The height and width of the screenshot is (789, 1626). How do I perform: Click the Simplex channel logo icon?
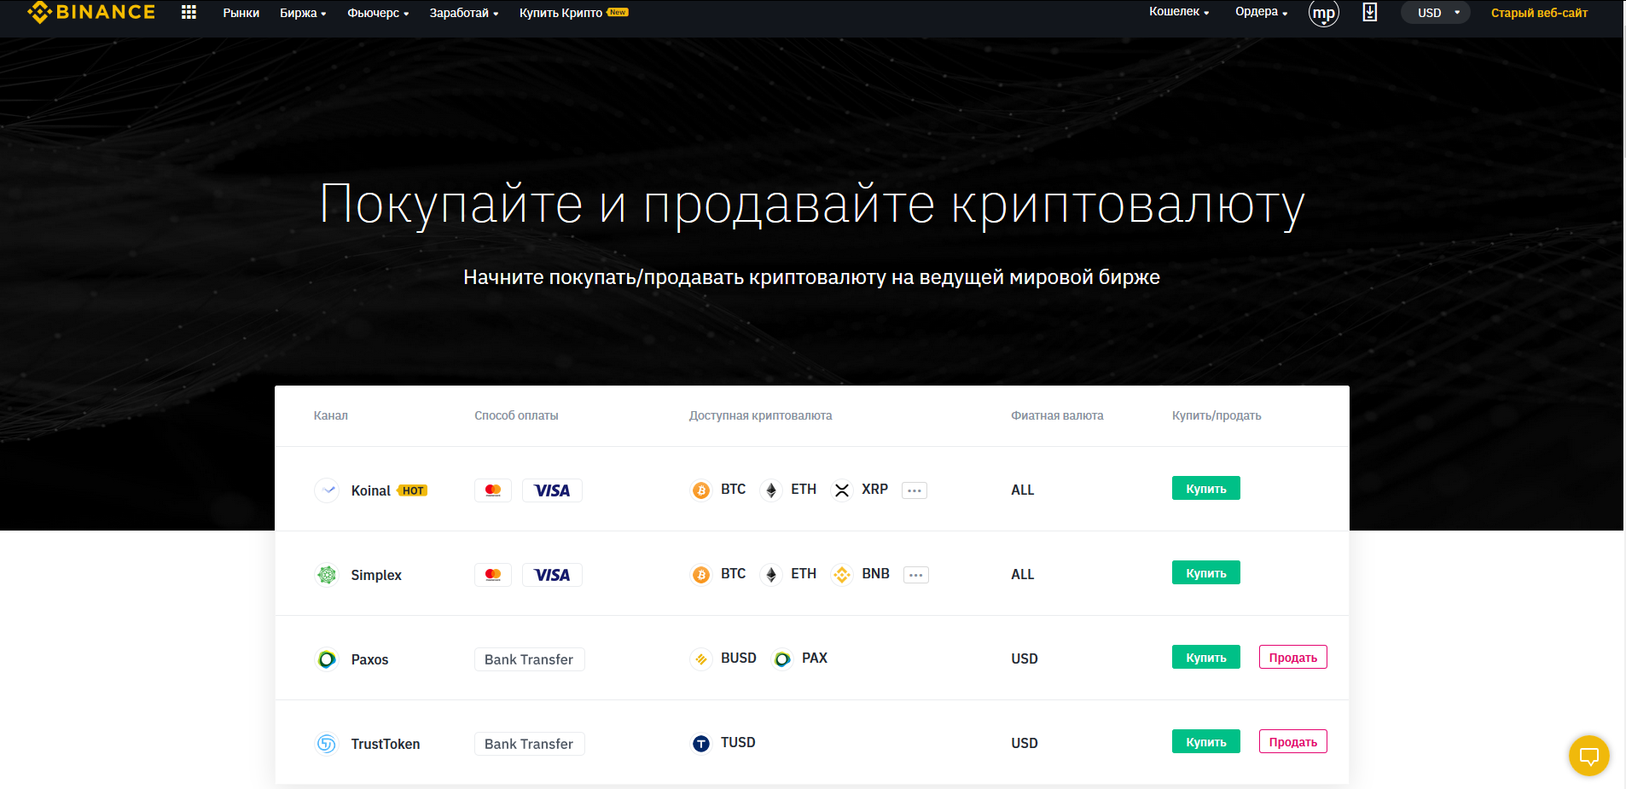pyautogui.click(x=327, y=574)
